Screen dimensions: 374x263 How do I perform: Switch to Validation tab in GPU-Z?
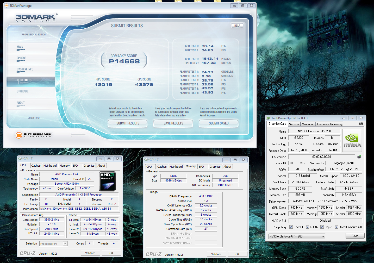[308, 124]
